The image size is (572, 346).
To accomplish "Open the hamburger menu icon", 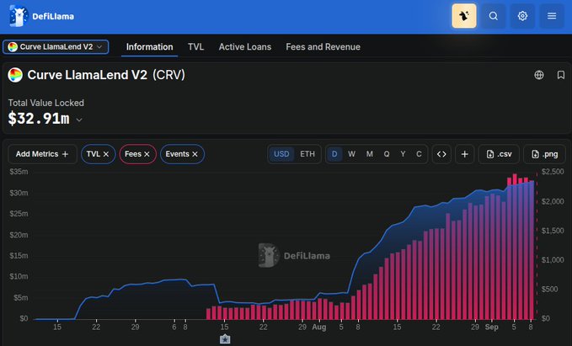I will [552, 16].
